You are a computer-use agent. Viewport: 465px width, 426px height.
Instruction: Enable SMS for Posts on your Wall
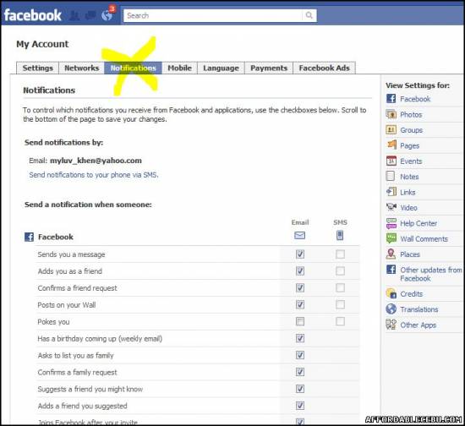tap(340, 304)
